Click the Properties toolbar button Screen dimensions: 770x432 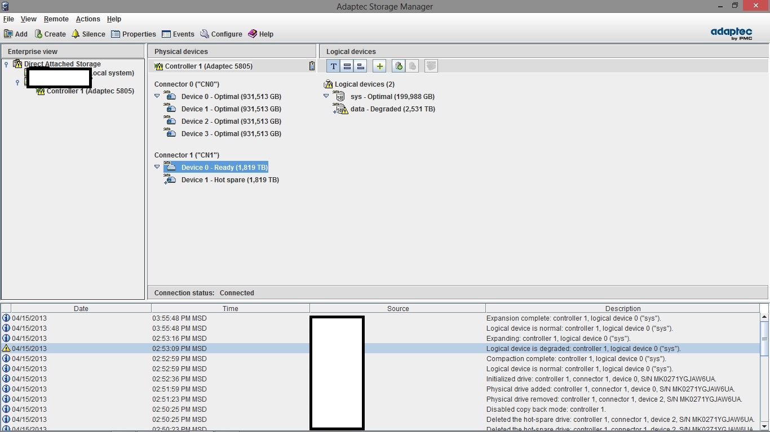pos(133,34)
